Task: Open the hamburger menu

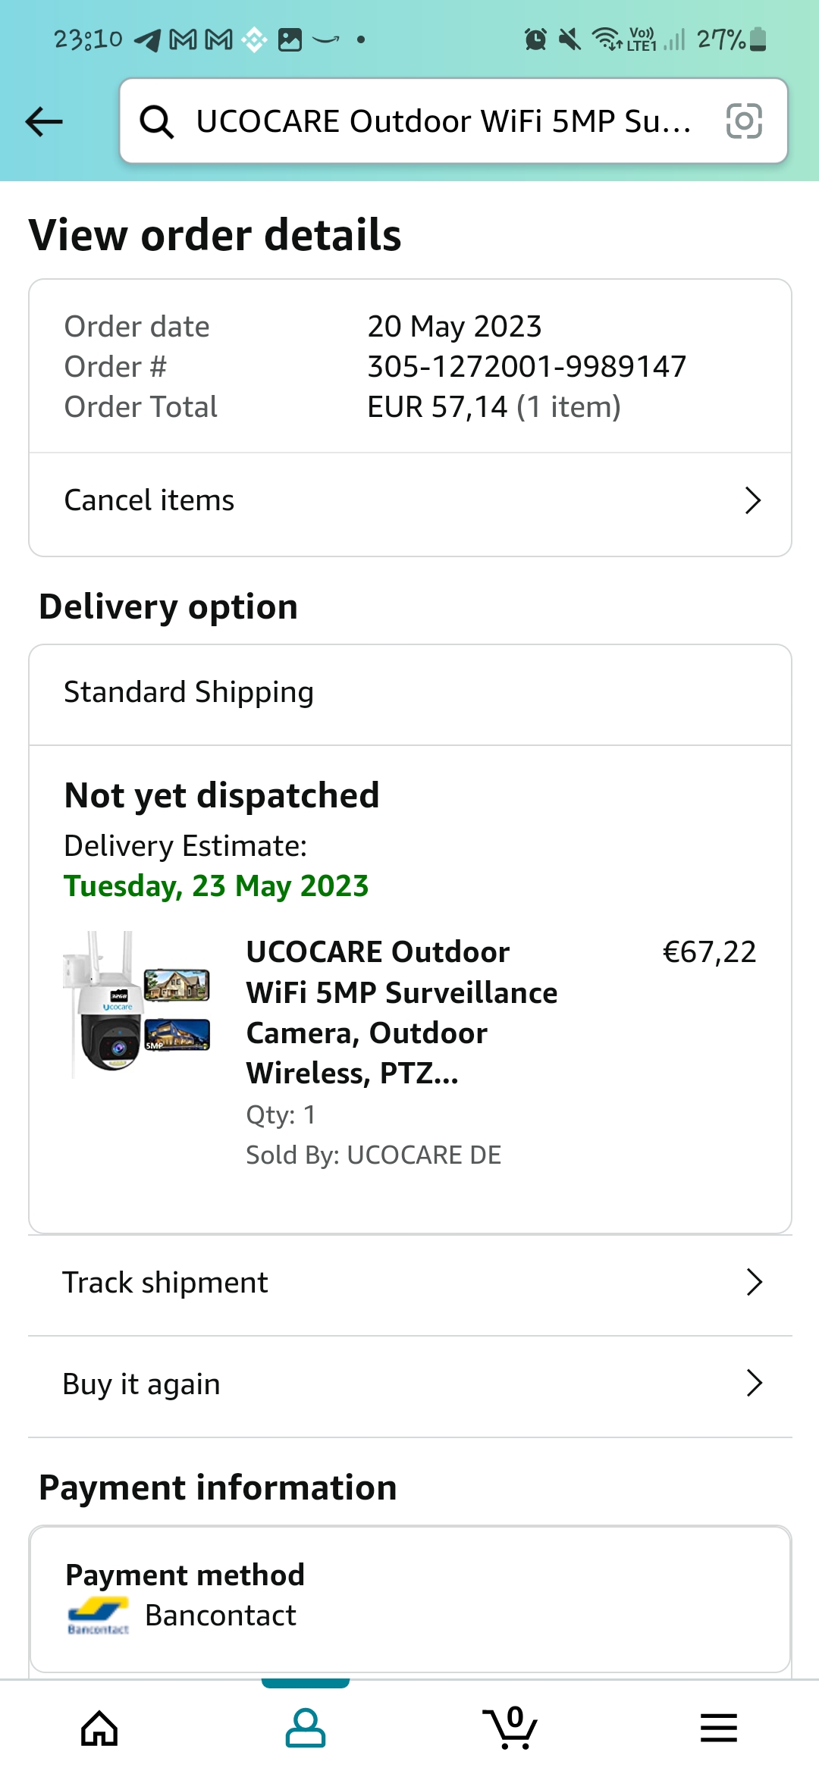Action: [718, 1729]
